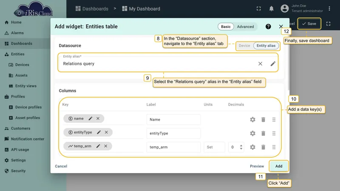Clear the Relations query alias

(260, 64)
